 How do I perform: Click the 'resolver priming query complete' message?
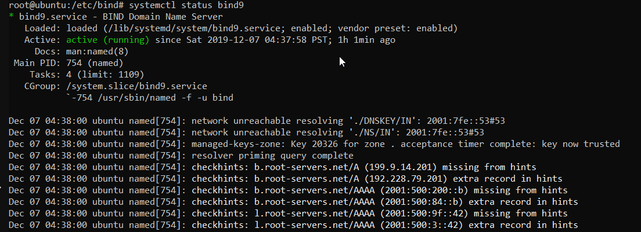(272, 156)
